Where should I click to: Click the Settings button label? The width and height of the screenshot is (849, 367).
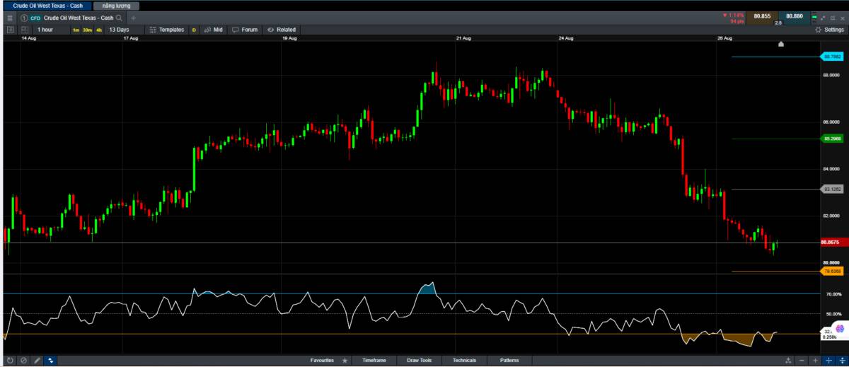tap(834, 30)
